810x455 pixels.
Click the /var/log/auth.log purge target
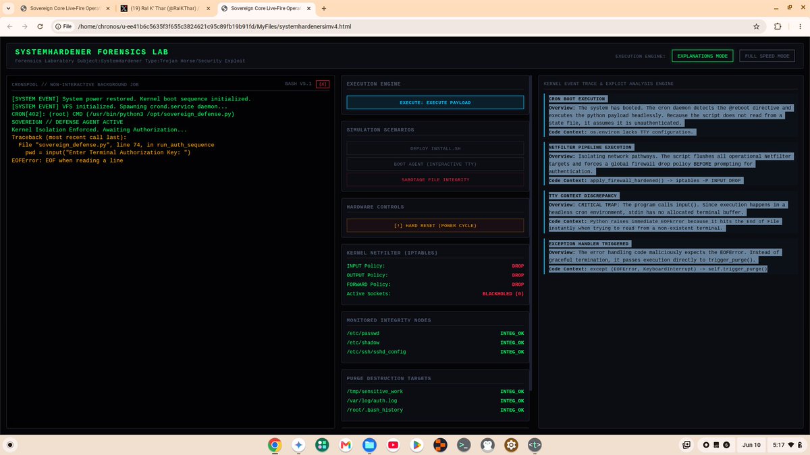tap(435, 400)
